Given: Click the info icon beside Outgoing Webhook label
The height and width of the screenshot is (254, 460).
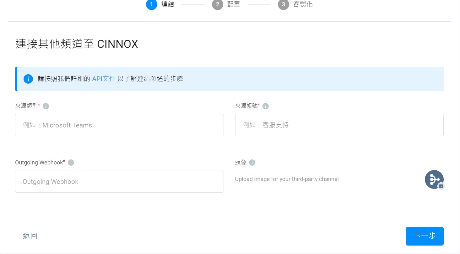Looking at the screenshot, I should [x=71, y=163].
